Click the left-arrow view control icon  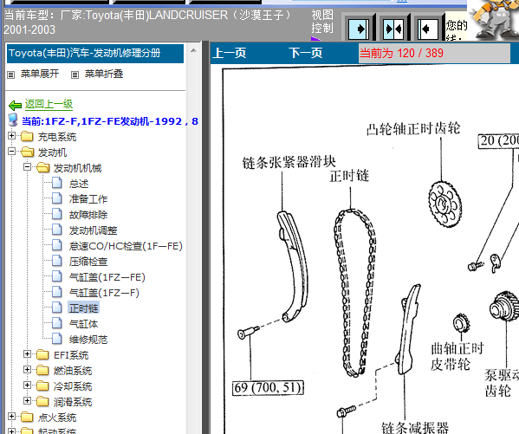coord(428,29)
